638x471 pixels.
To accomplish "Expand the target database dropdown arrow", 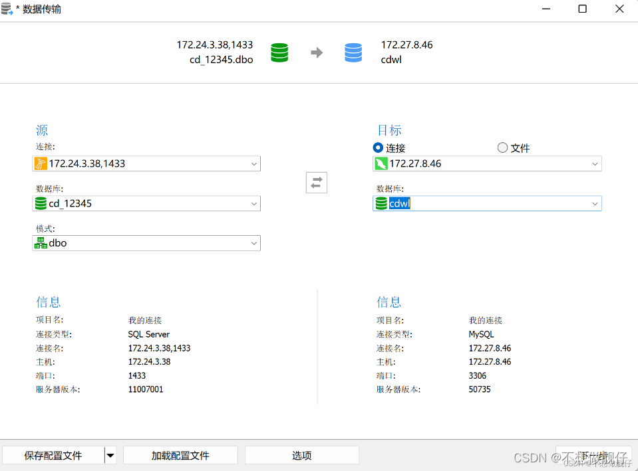I will click(x=595, y=203).
